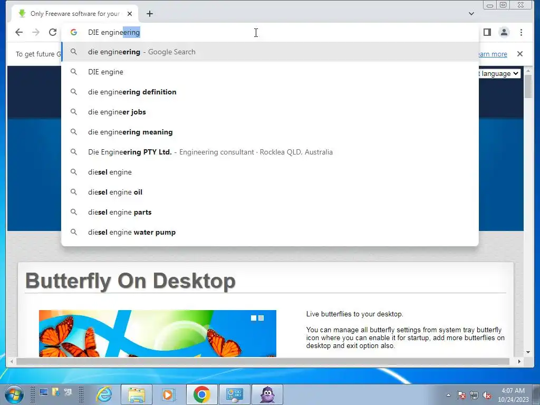The width and height of the screenshot is (540, 405).
Task: Click the Butterfly On Desktop heading
Action: click(130, 281)
